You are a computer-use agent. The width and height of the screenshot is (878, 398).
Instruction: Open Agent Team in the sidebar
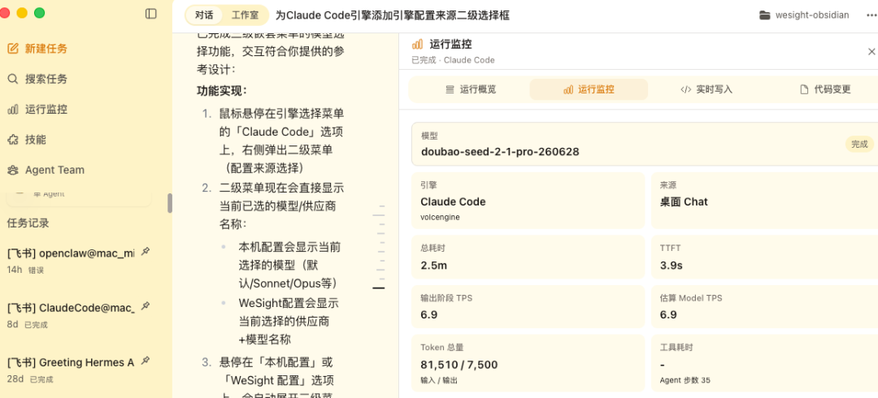pyautogui.click(x=54, y=170)
